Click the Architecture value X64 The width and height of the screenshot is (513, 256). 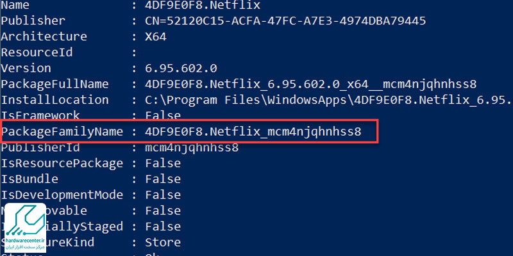click(156, 36)
